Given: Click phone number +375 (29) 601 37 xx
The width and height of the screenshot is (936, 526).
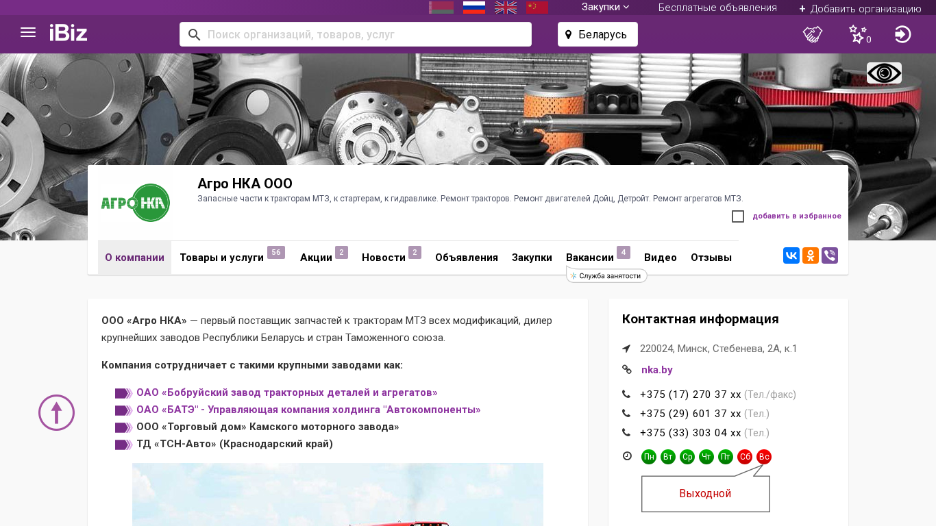Looking at the screenshot, I should click(691, 414).
